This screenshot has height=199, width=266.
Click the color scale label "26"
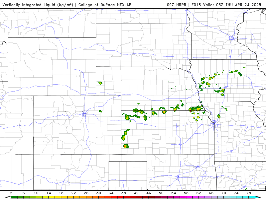click(86, 193)
